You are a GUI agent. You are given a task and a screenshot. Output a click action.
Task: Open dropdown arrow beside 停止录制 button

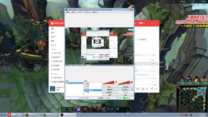(132, 90)
